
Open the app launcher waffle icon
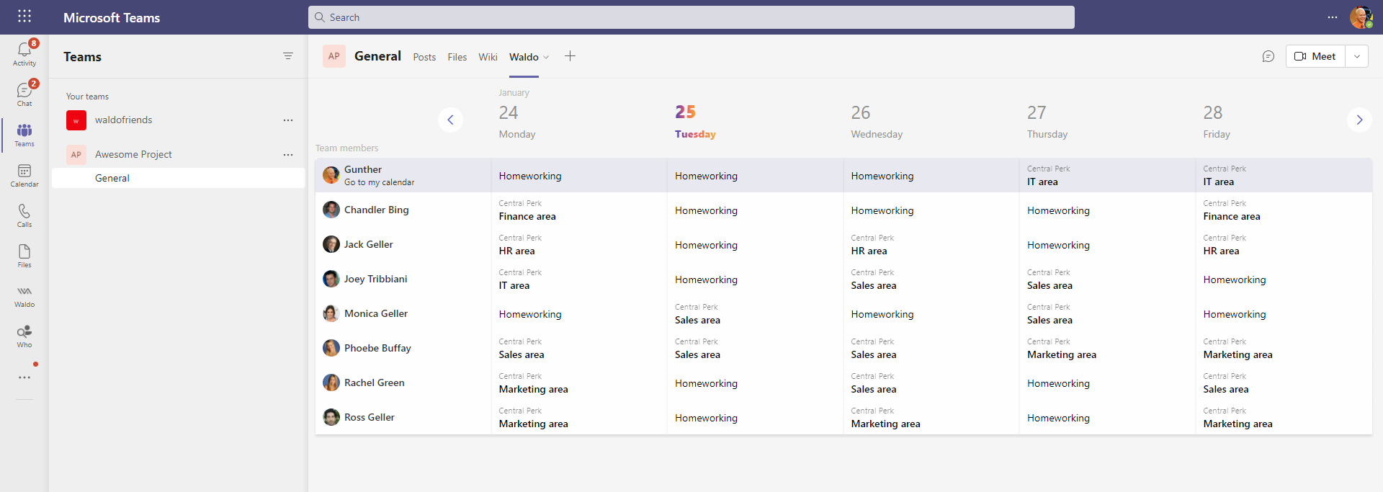coord(24,17)
